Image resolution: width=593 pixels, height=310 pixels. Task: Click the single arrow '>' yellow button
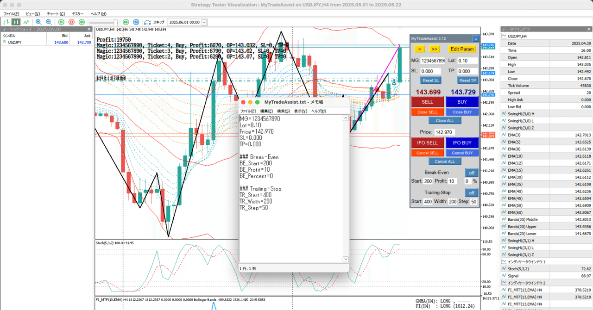419,49
